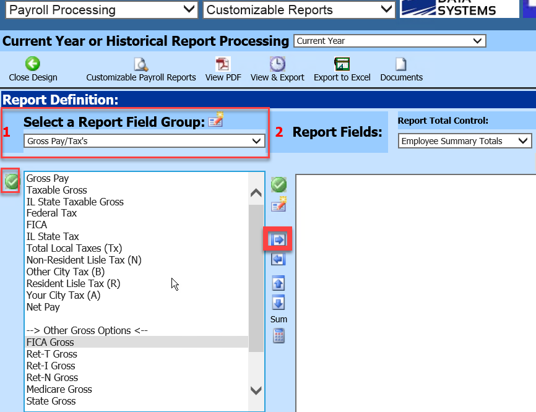Click the blue left-arrow remove field icon

[x=279, y=260]
